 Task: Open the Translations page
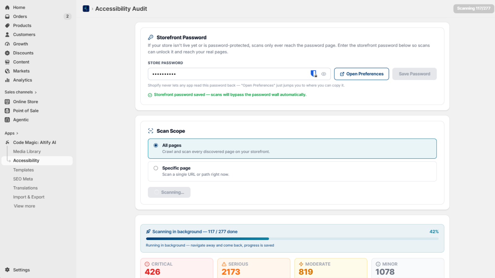(25, 188)
